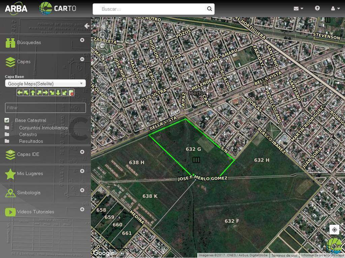The height and width of the screenshot is (258, 345).
Task: Click the magnifier search button
Action: point(209,9)
